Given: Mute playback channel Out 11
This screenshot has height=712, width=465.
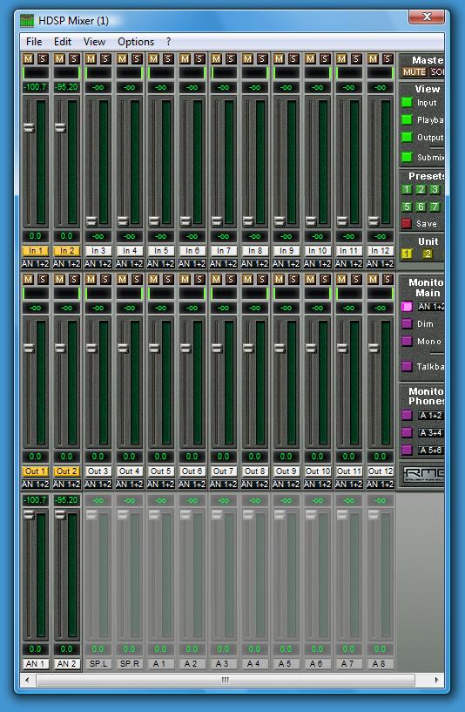Looking at the screenshot, I should click(x=341, y=279).
